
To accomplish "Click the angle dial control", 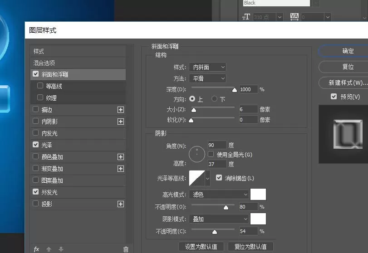I will (x=197, y=154).
